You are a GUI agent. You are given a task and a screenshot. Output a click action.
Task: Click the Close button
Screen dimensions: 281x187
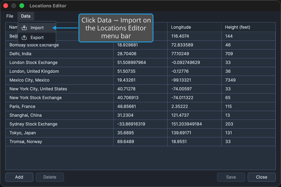(x=262, y=177)
